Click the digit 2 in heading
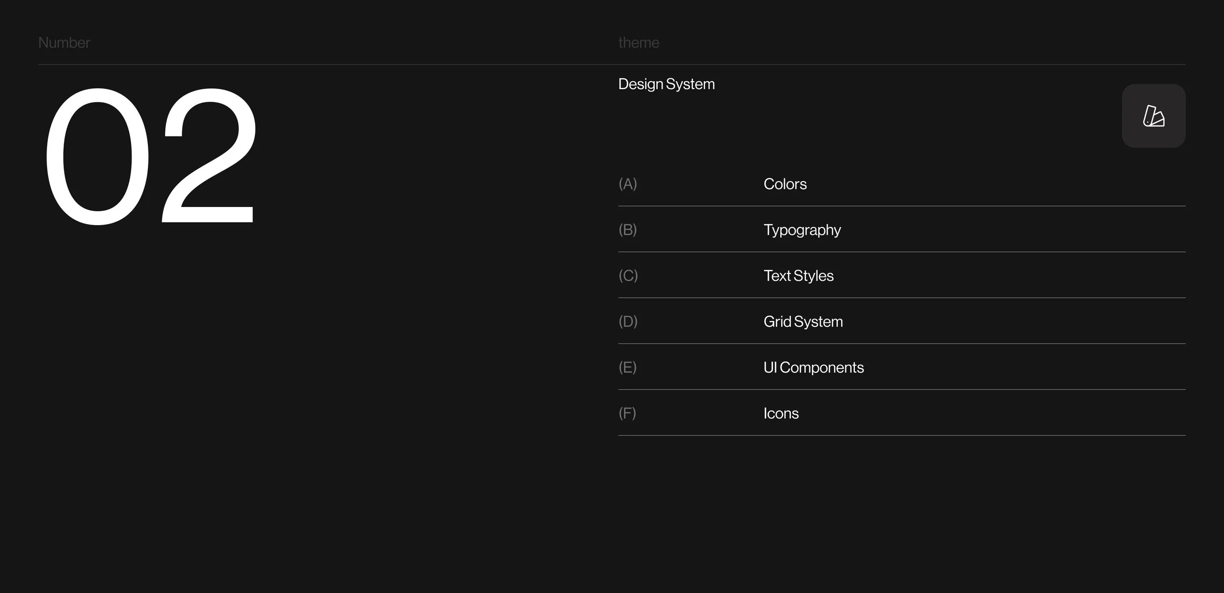The width and height of the screenshot is (1224, 593). (x=209, y=157)
